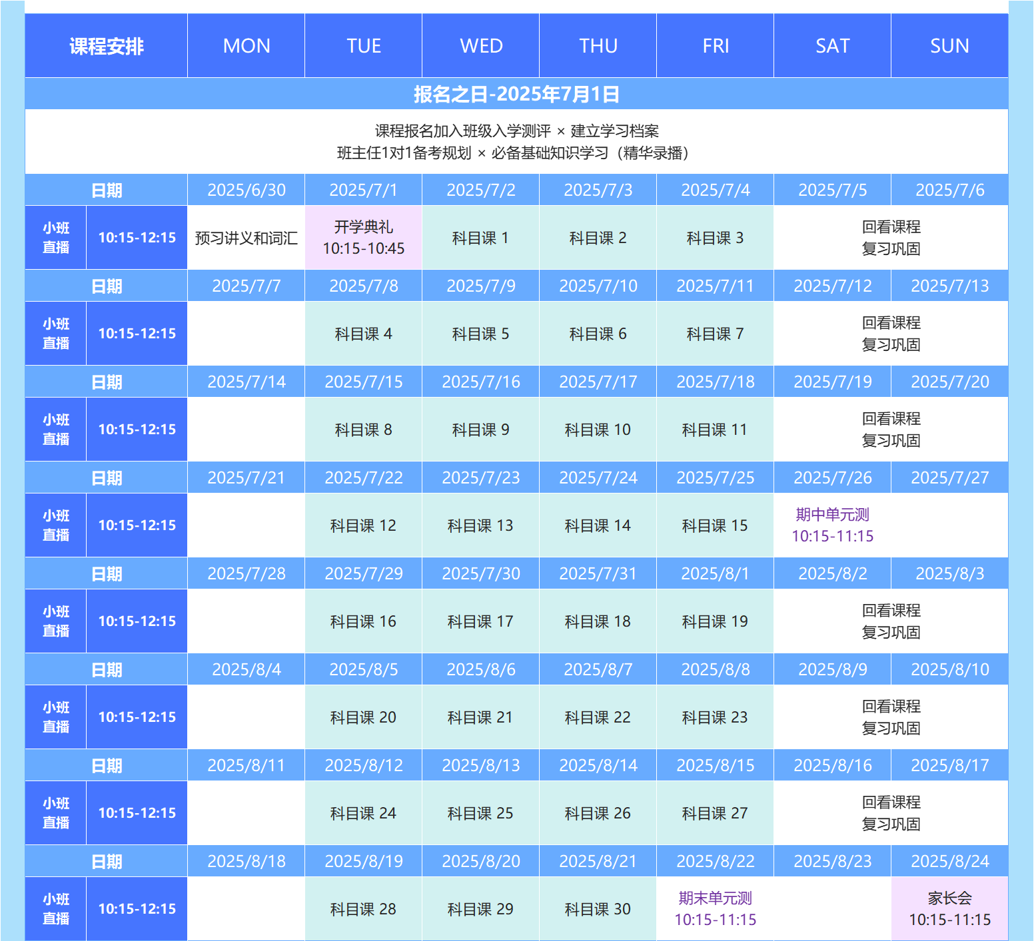1034x941 pixels.
Task: Click the 课程安排 header cell
Action: click(x=106, y=46)
